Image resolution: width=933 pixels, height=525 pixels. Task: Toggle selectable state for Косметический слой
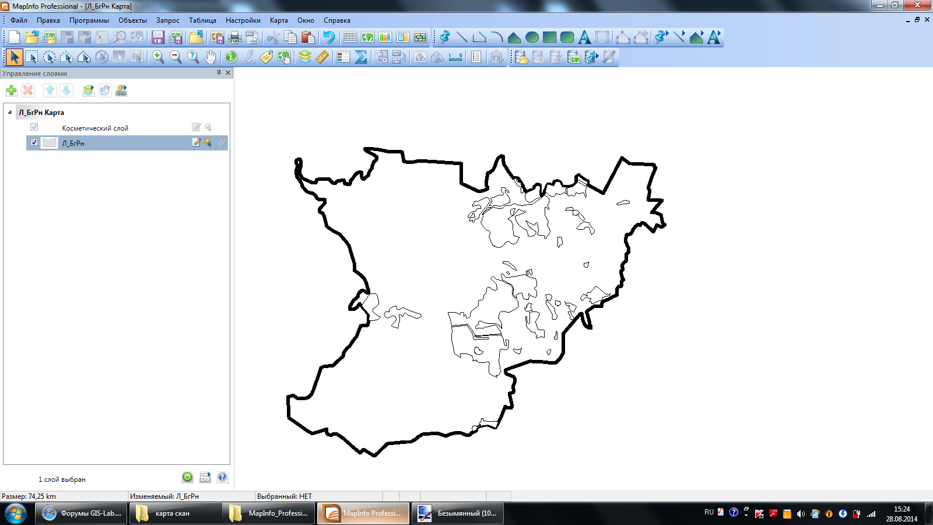click(x=208, y=127)
